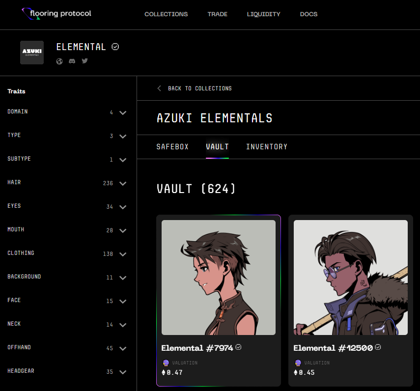Screen dimensions: 420x391
Task: Click the Traits sidebar heading
Action: pyautogui.click(x=16, y=91)
